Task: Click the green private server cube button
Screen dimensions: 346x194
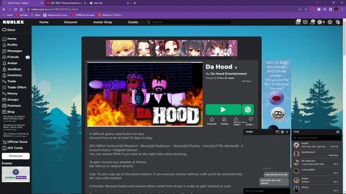Action: [248, 109]
